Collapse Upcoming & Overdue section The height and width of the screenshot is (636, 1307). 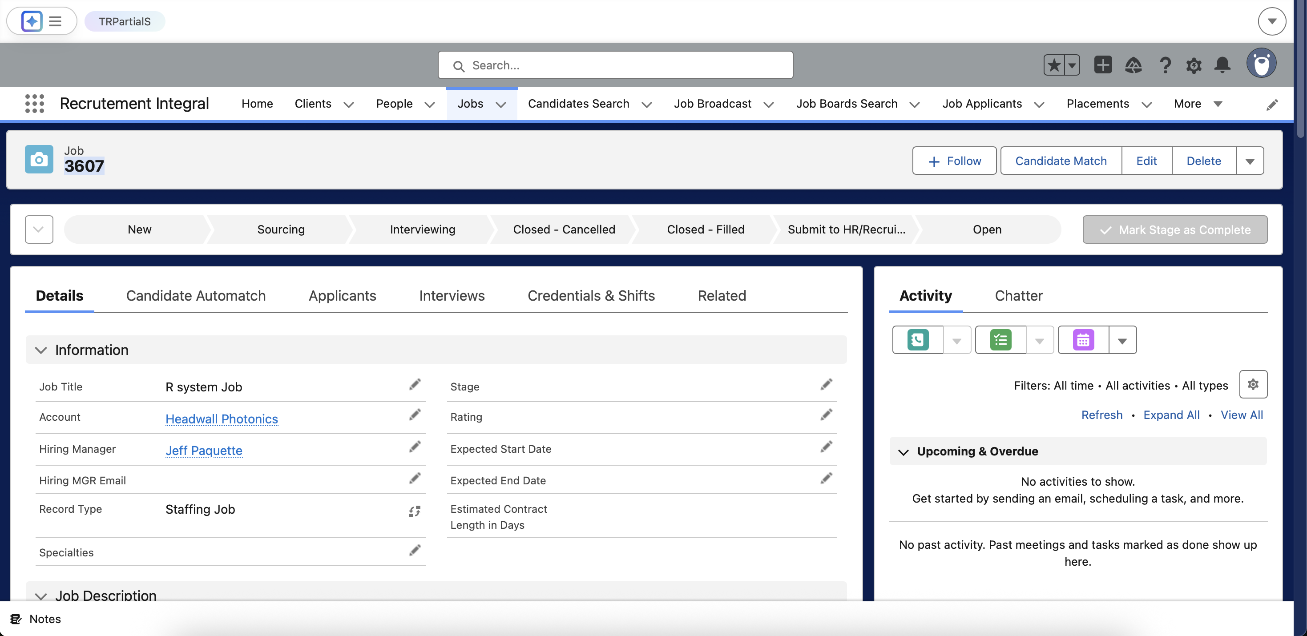click(x=903, y=451)
